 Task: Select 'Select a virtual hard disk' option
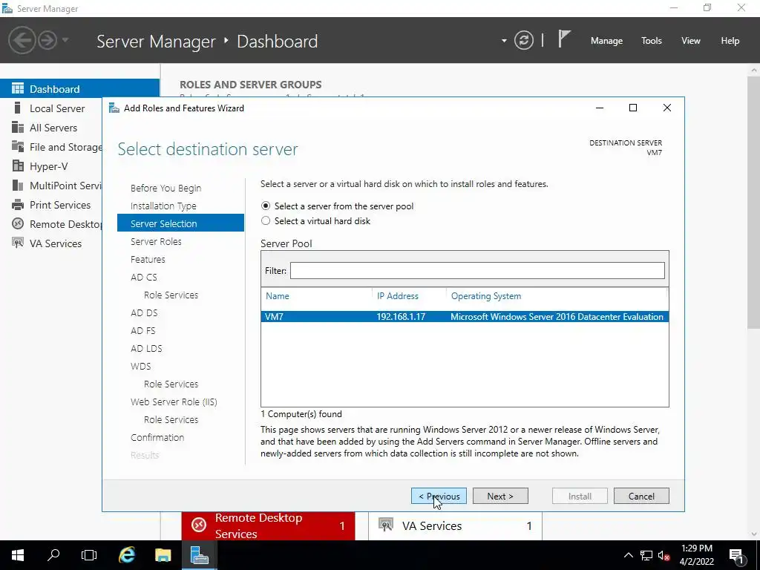coord(266,221)
